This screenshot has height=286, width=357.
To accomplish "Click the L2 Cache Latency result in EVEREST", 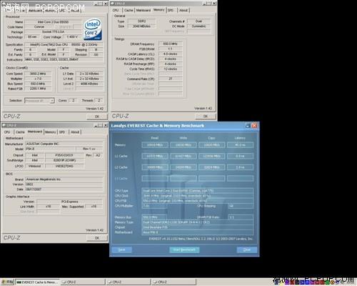I will pos(240,167).
